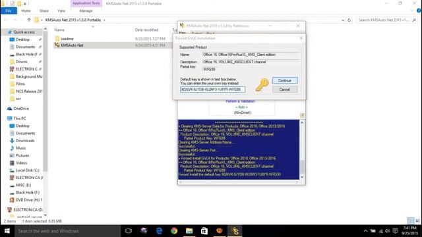
Task: Open NCS Release folder in sidebar
Action: 29,92
